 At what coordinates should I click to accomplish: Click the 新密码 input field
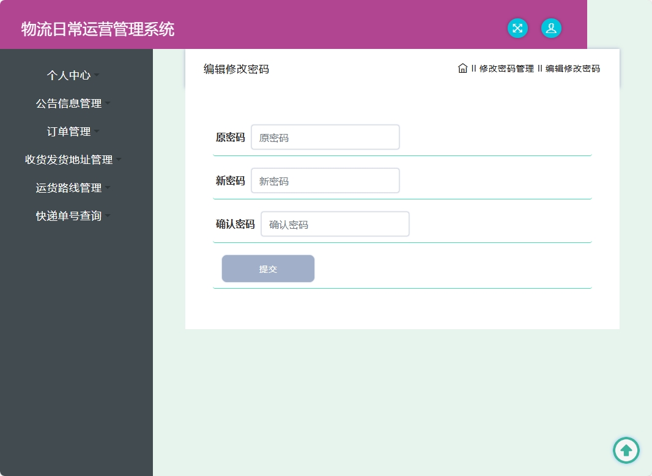tap(325, 180)
